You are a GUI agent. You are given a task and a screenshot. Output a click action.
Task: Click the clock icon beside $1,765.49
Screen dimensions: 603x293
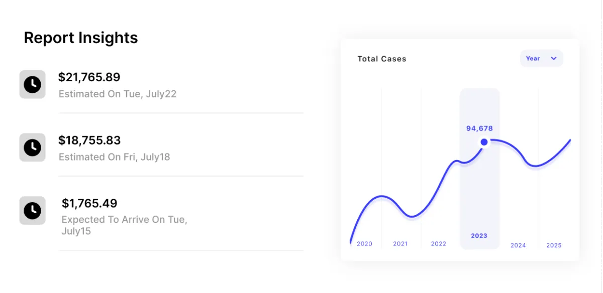(32, 211)
